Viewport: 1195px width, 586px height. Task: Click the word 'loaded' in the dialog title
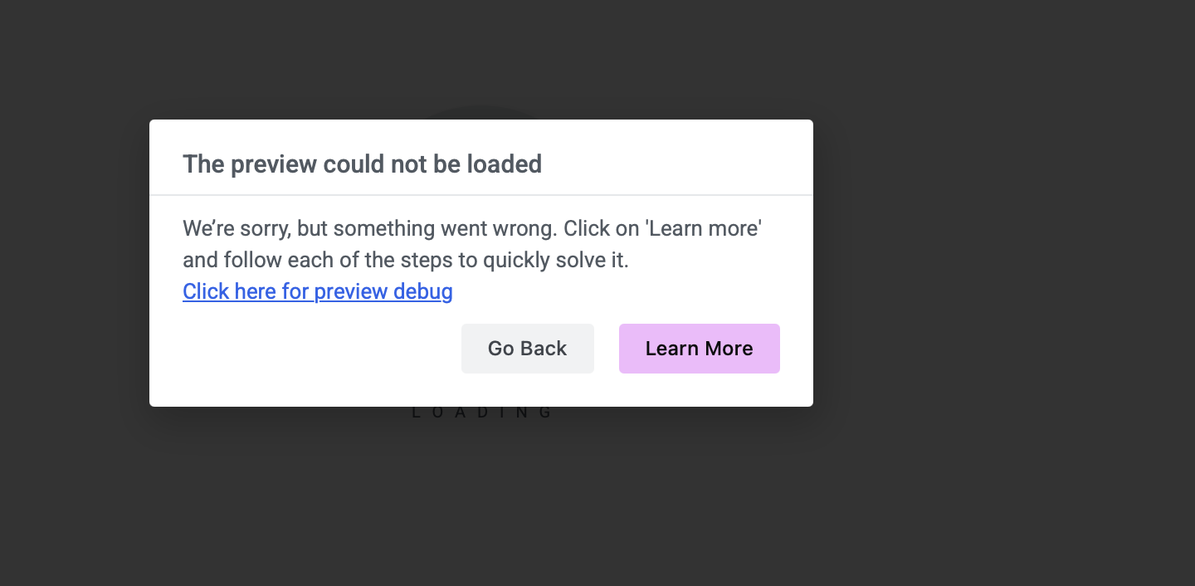click(x=504, y=164)
